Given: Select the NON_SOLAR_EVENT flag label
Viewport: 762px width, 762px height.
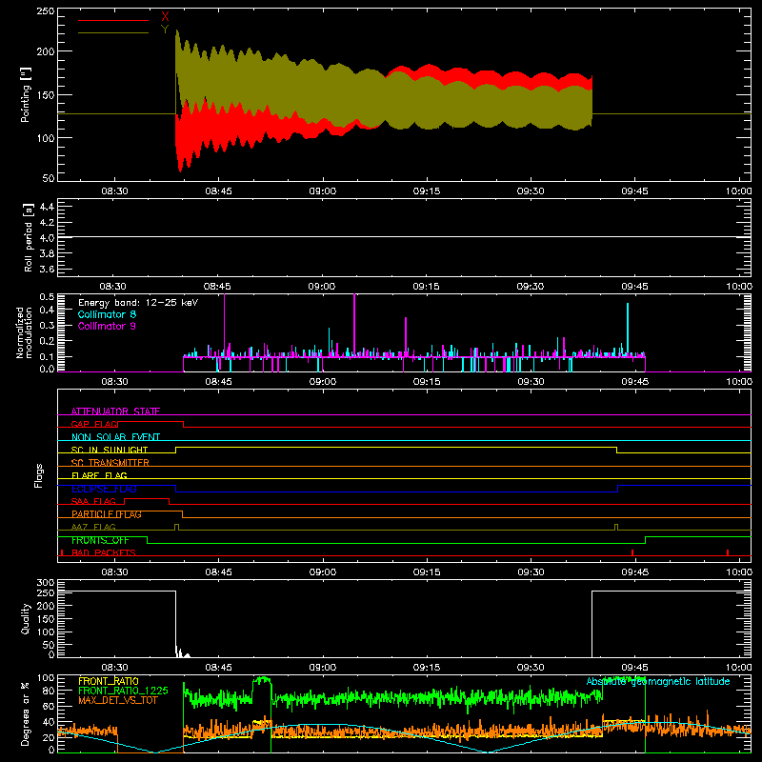Looking at the screenshot, I should (115, 437).
